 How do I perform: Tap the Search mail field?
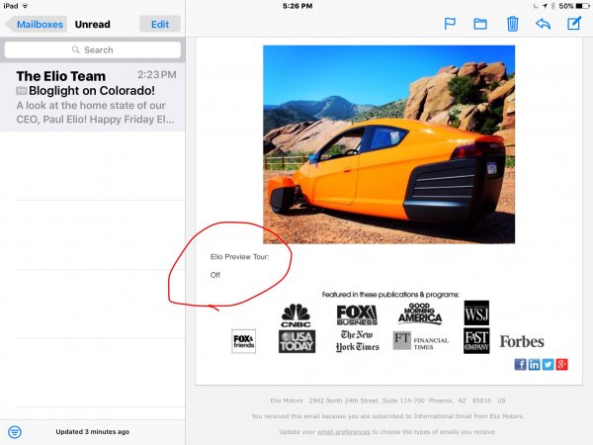coord(92,49)
